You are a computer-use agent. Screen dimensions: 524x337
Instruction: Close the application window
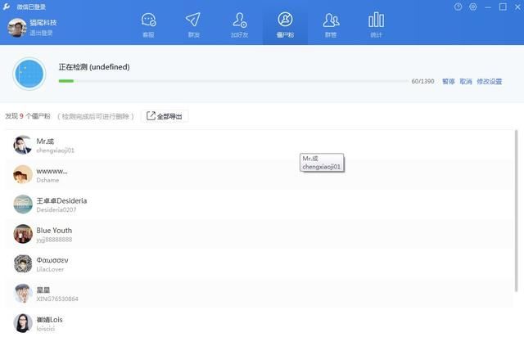(x=517, y=7)
